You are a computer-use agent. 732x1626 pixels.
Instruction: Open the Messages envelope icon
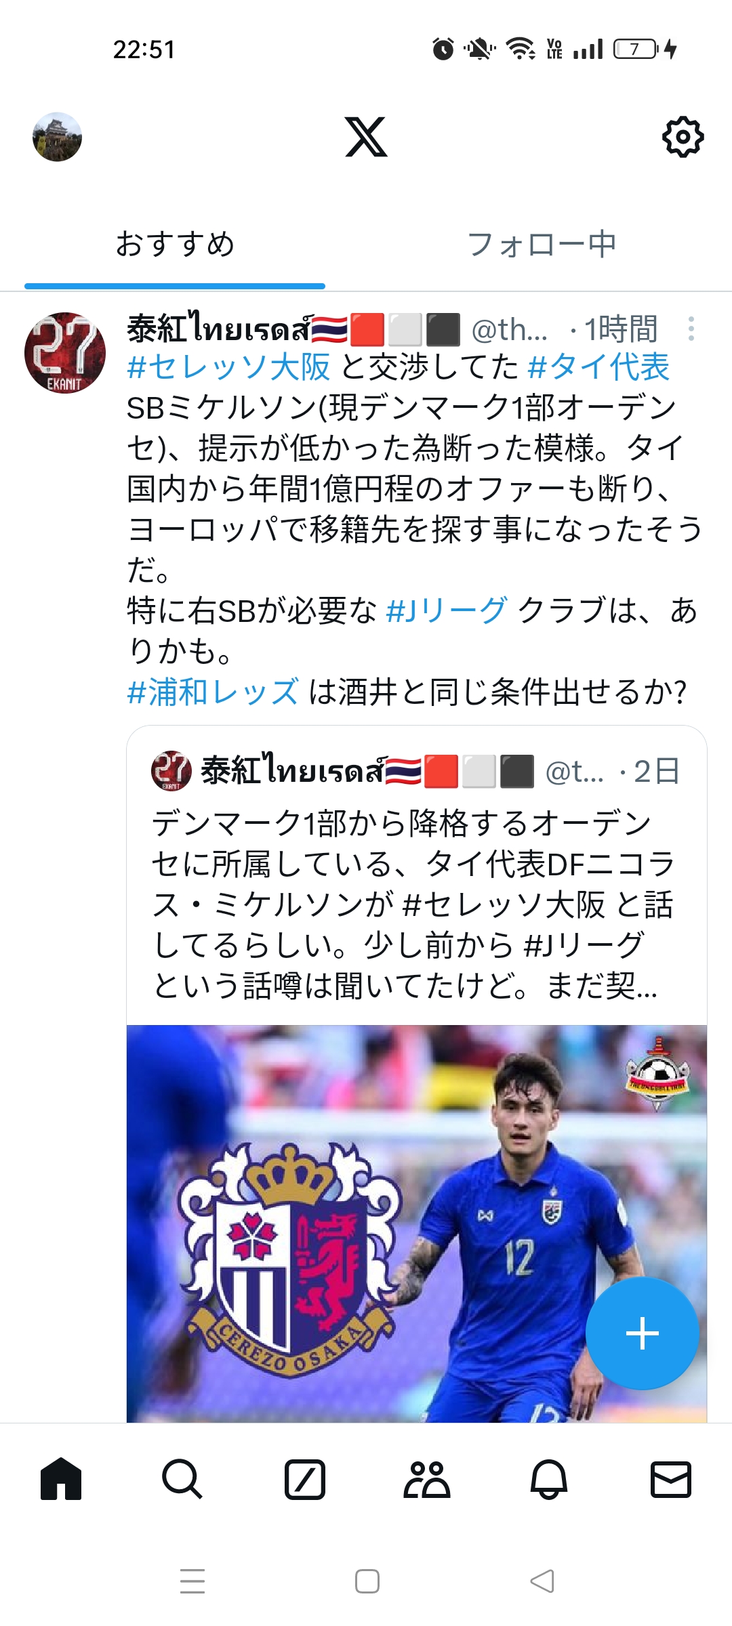(671, 1479)
